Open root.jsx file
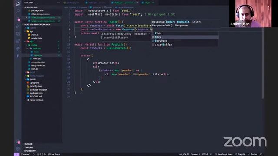278x156 pixels. [x=35, y=69]
